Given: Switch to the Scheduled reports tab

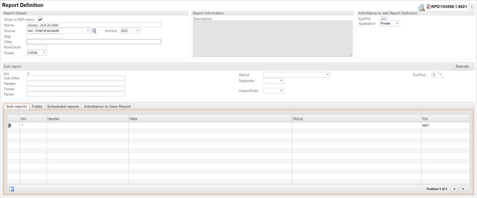Looking at the screenshot, I should tap(63, 106).
